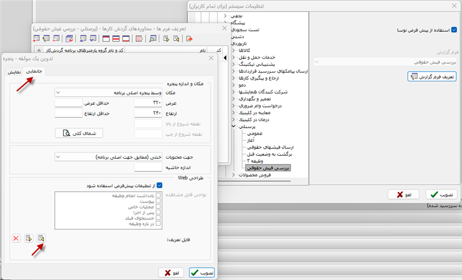Click the red X delete icon beside قابل تعریف

click(16, 238)
